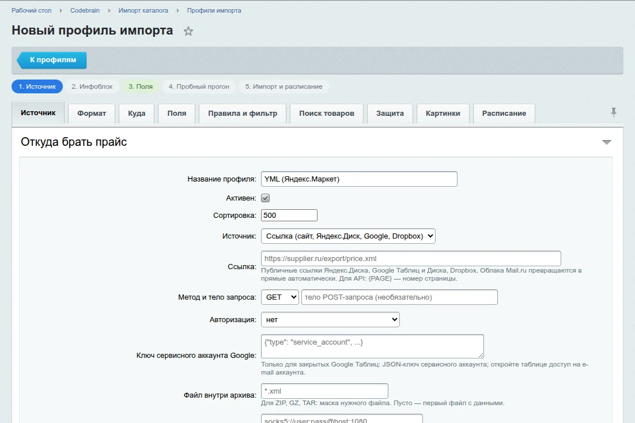Open the "Авторизация" dropdown
Image resolution: width=635 pixels, height=423 pixels.
(330, 320)
